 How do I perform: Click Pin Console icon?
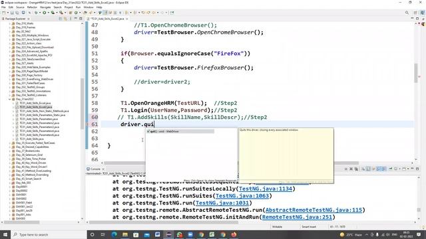(x=391, y=169)
